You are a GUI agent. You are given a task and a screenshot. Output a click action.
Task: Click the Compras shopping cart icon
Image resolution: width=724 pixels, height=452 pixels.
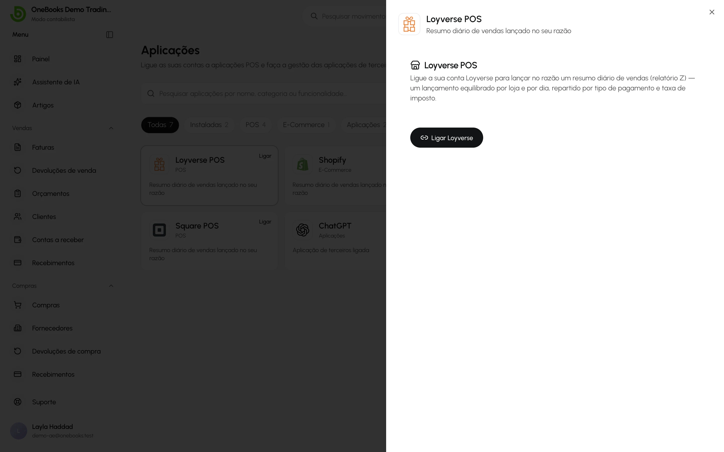(x=18, y=305)
